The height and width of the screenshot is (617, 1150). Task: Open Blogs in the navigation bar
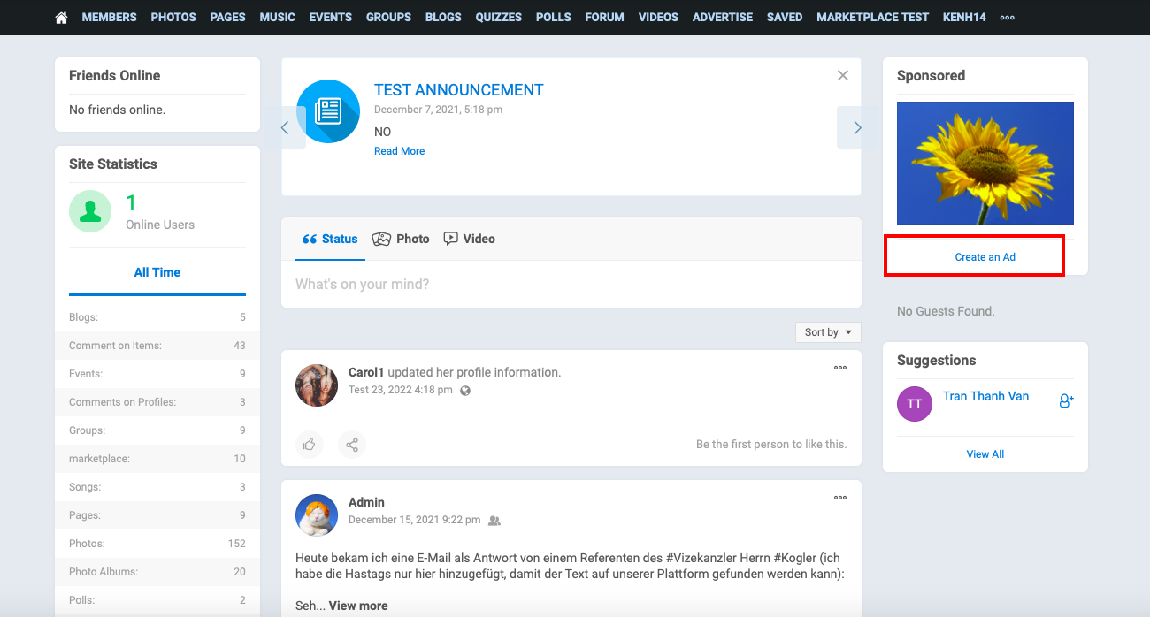[443, 17]
